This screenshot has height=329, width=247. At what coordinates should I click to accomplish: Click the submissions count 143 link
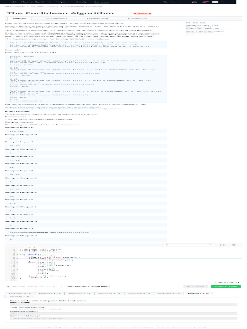coord(215,25)
